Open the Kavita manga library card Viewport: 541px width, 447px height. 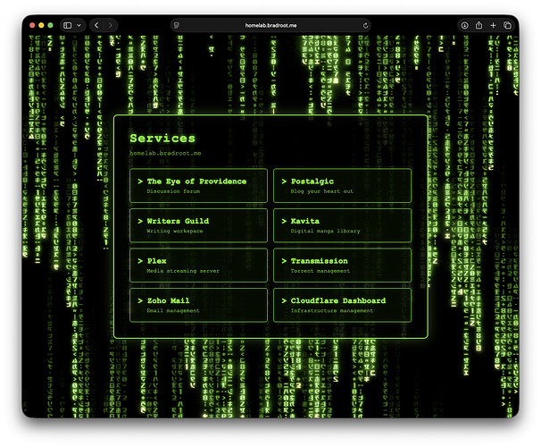tap(342, 225)
